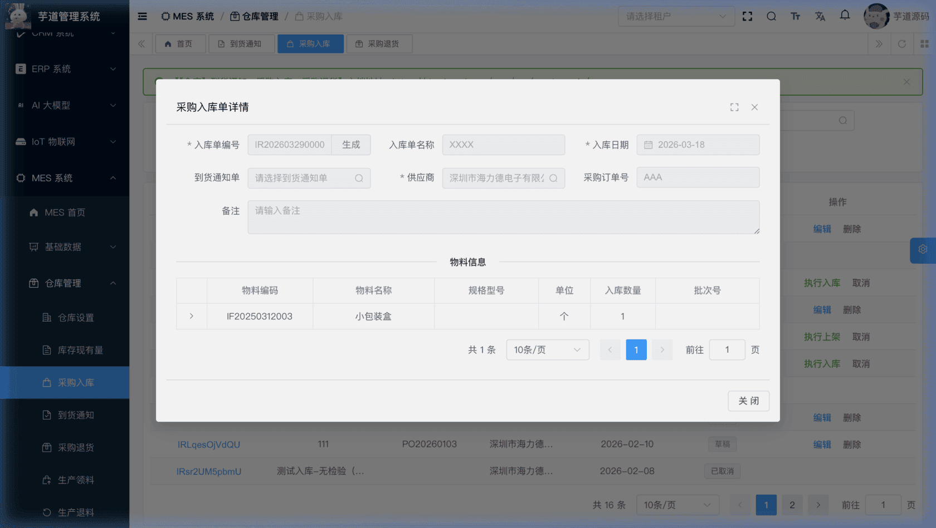This screenshot has width=936, height=528.
Task: Maximize the dialog with its fullscreen icon
Action: coord(734,107)
